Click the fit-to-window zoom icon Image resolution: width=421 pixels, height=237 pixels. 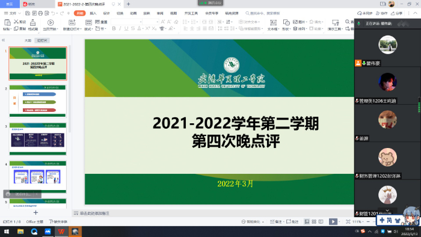pyautogui.click(x=348, y=221)
